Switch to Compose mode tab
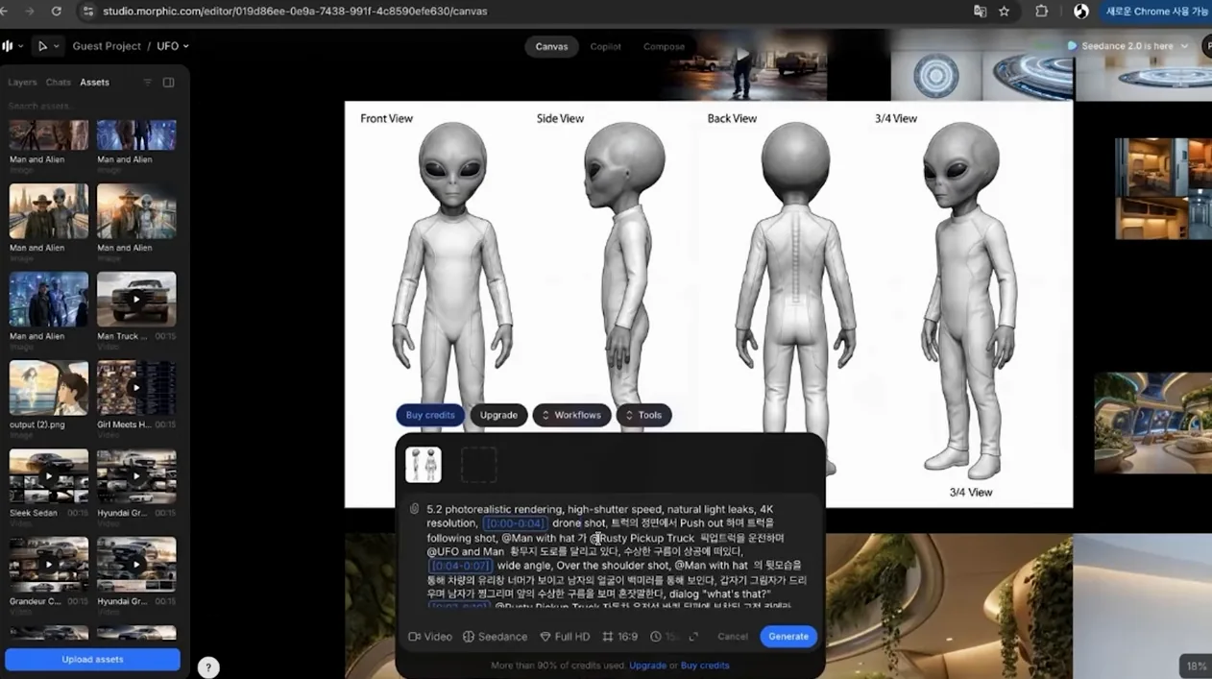Screen dimensions: 1212x679 pos(664,46)
